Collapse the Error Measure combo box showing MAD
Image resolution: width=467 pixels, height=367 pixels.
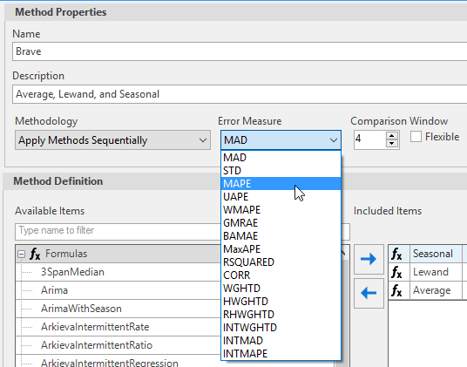[281, 140]
